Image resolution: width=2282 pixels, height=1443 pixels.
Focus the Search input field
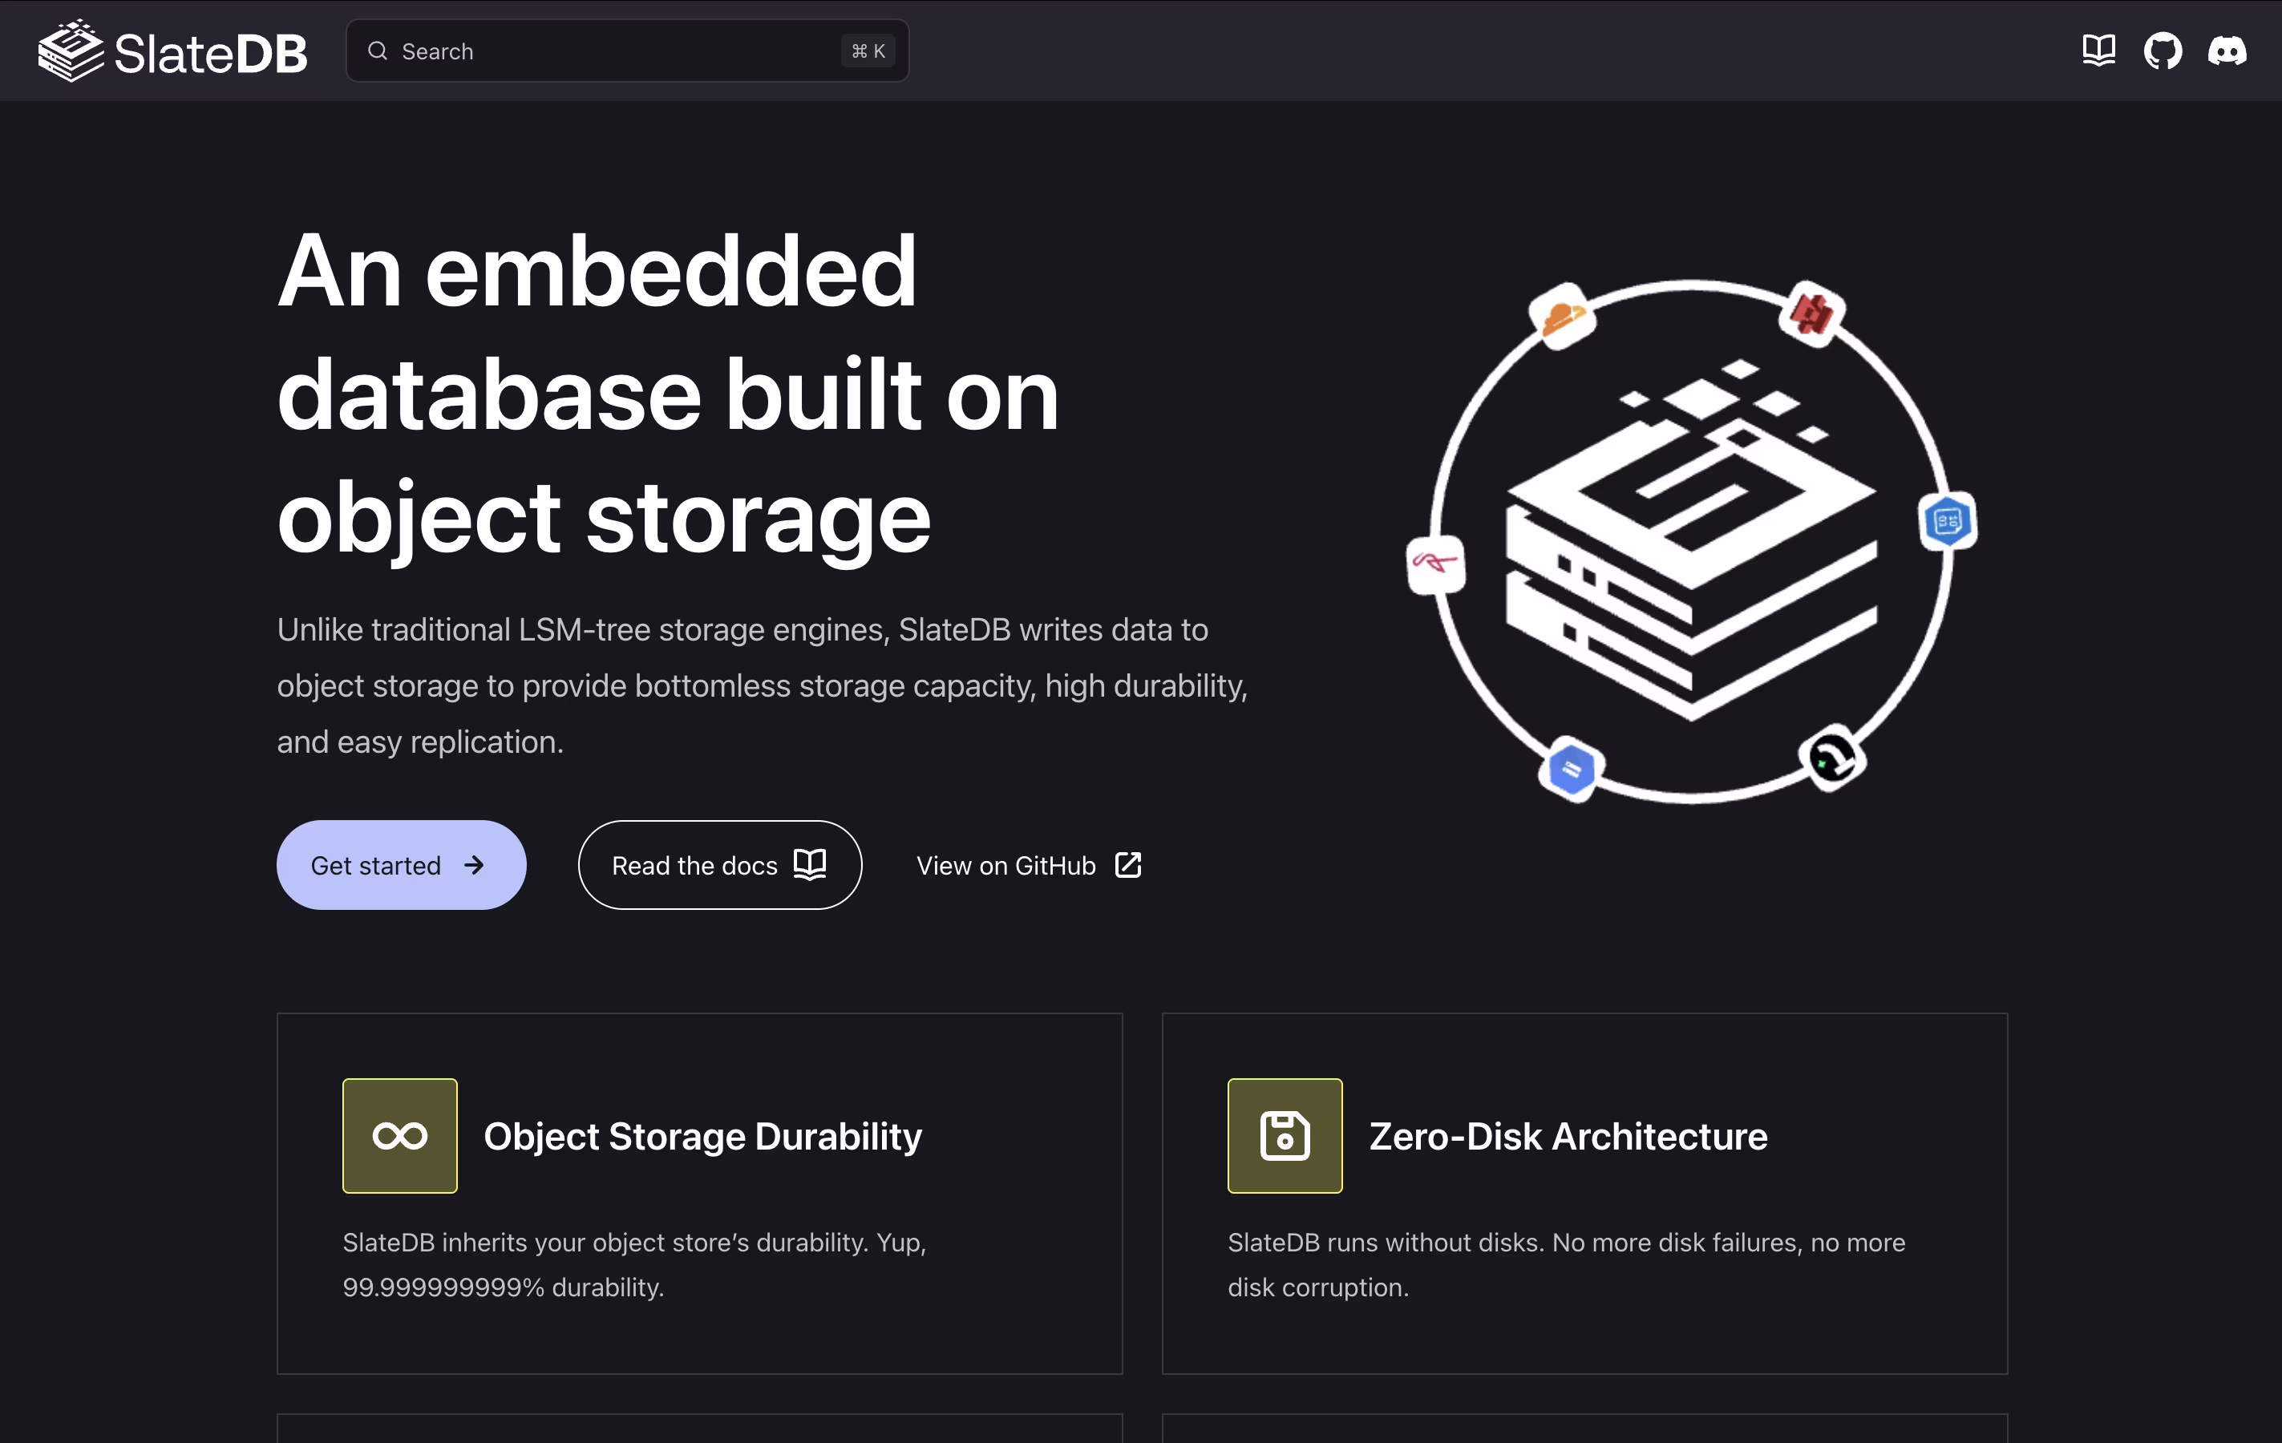pos(627,51)
